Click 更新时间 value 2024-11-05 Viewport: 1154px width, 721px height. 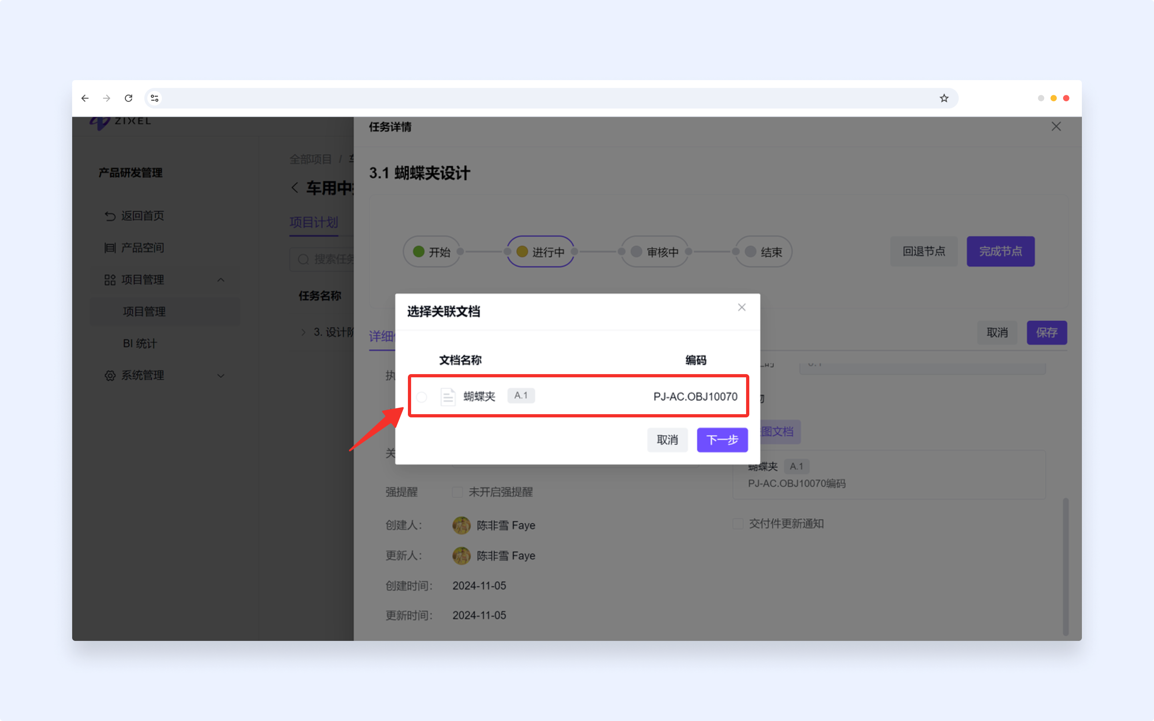[479, 615]
